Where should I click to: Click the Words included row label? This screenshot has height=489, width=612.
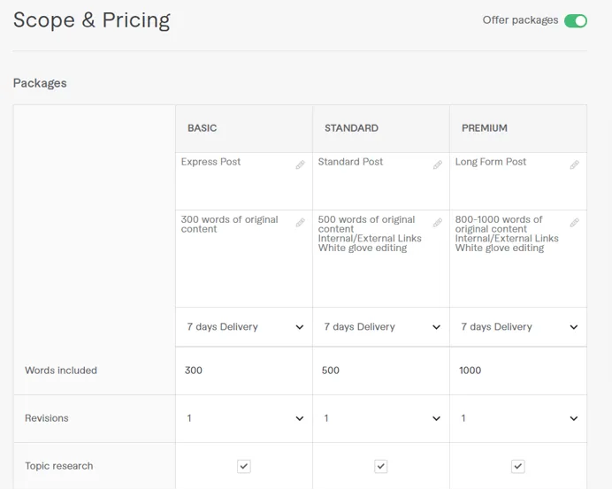61,371
